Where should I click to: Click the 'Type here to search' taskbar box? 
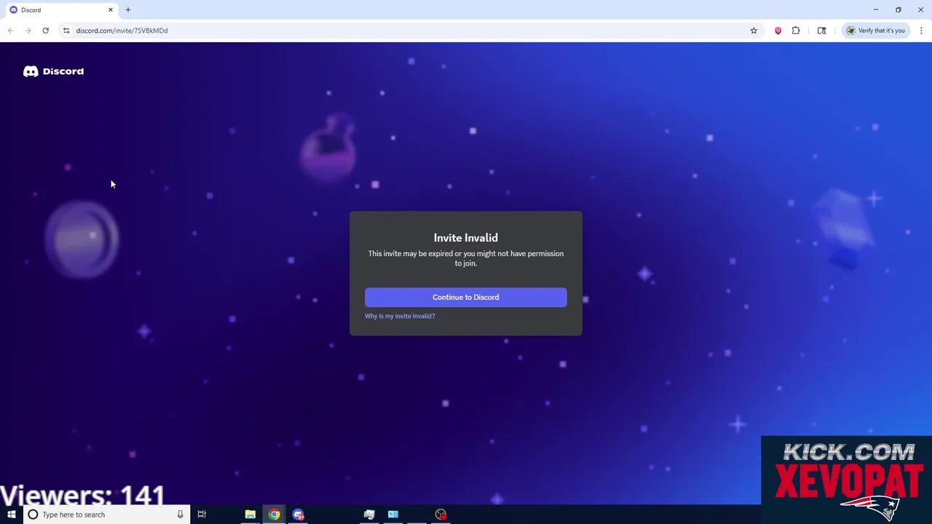(x=106, y=515)
